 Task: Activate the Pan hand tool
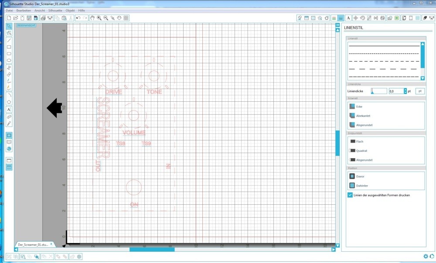click(92, 18)
